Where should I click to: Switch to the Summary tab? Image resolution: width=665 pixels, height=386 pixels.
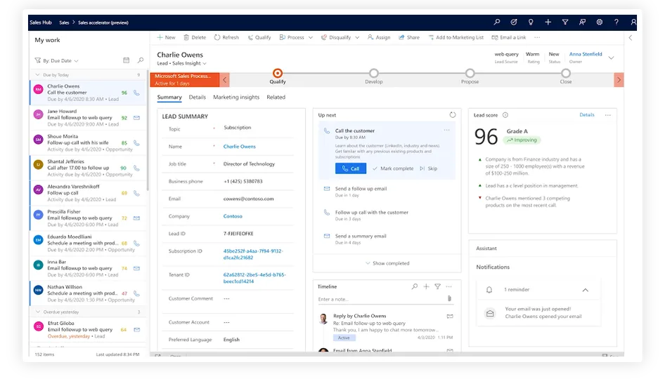point(169,97)
